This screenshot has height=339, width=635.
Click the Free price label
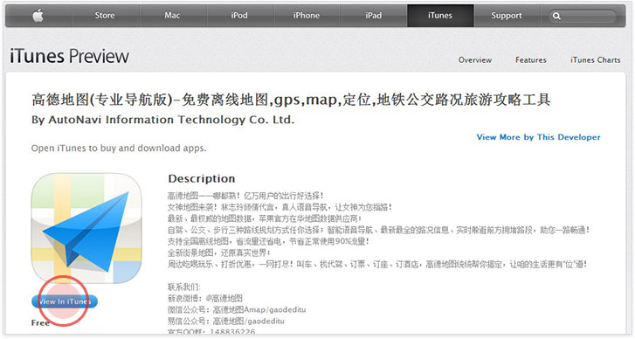click(40, 322)
